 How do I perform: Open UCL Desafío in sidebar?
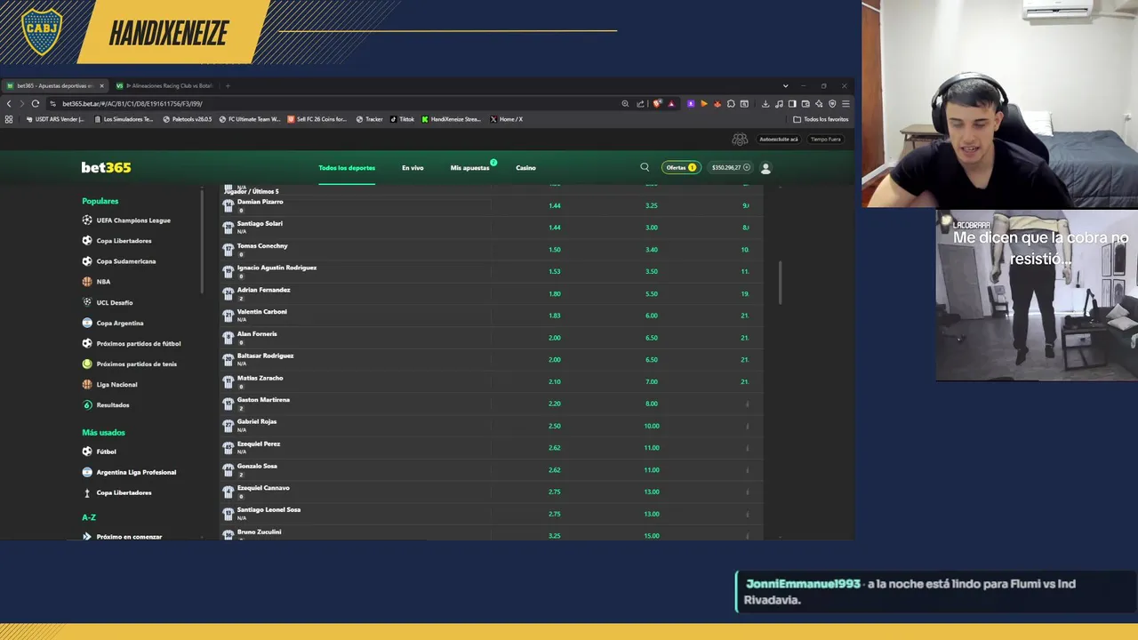pos(115,302)
